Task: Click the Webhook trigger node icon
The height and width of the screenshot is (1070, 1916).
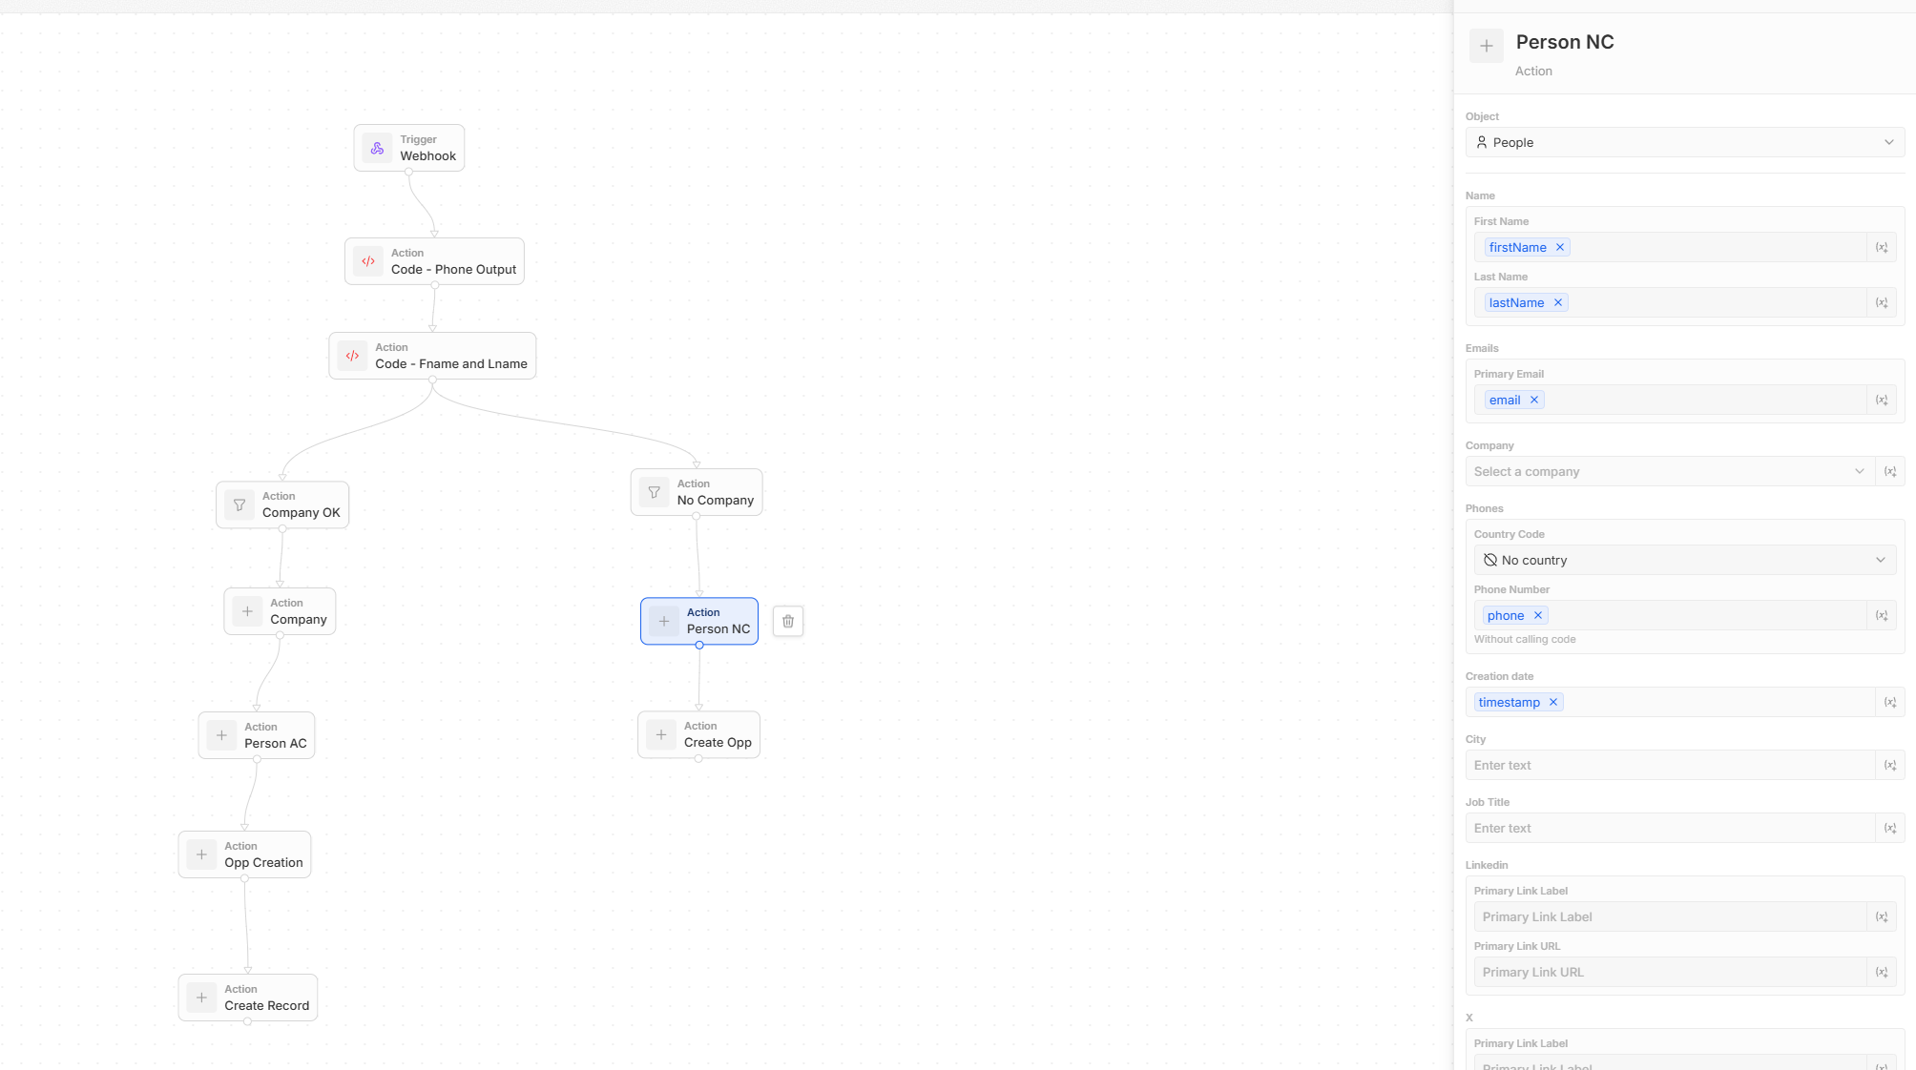Action: tap(378, 149)
